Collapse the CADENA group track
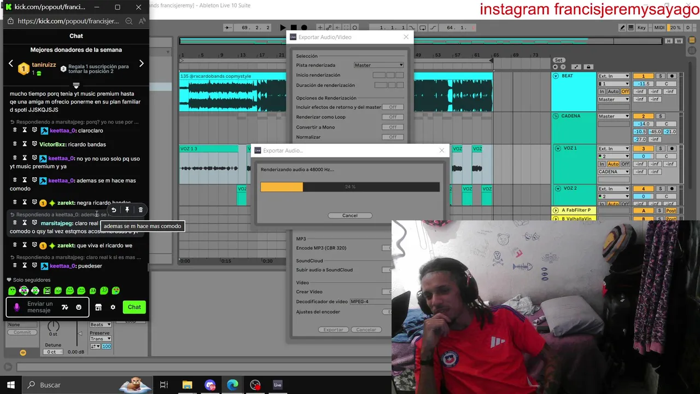The image size is (700, 394). click(556, 116)
